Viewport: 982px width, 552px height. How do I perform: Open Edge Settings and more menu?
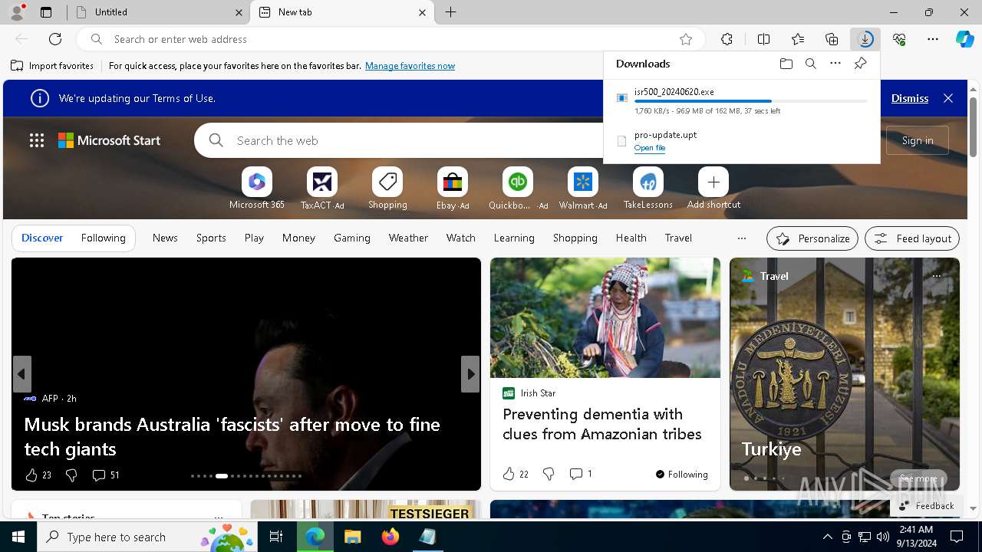tap(933, 39)
